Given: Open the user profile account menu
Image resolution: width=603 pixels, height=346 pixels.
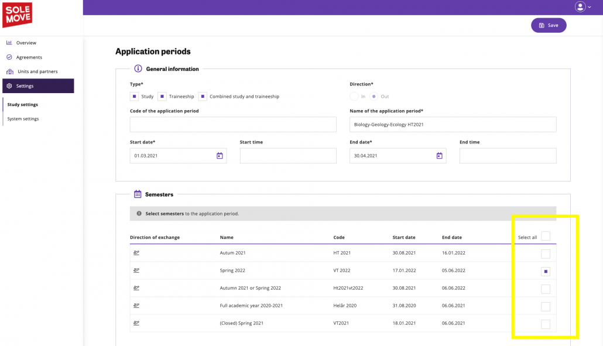Looking at the screenshot, I should [x=583, y=7].
